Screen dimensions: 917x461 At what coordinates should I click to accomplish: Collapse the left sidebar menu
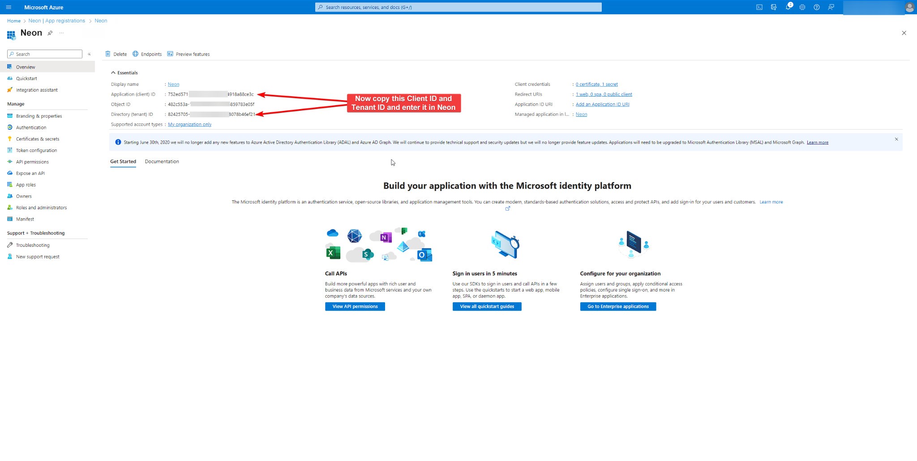[x=89, y=54]
